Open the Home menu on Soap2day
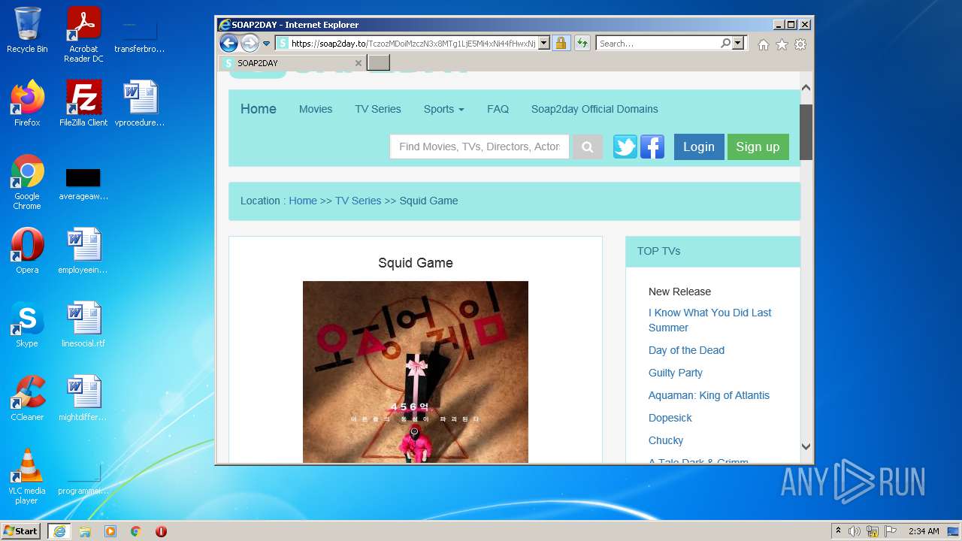The image size is (962, 541). click(x=259, y=109)
